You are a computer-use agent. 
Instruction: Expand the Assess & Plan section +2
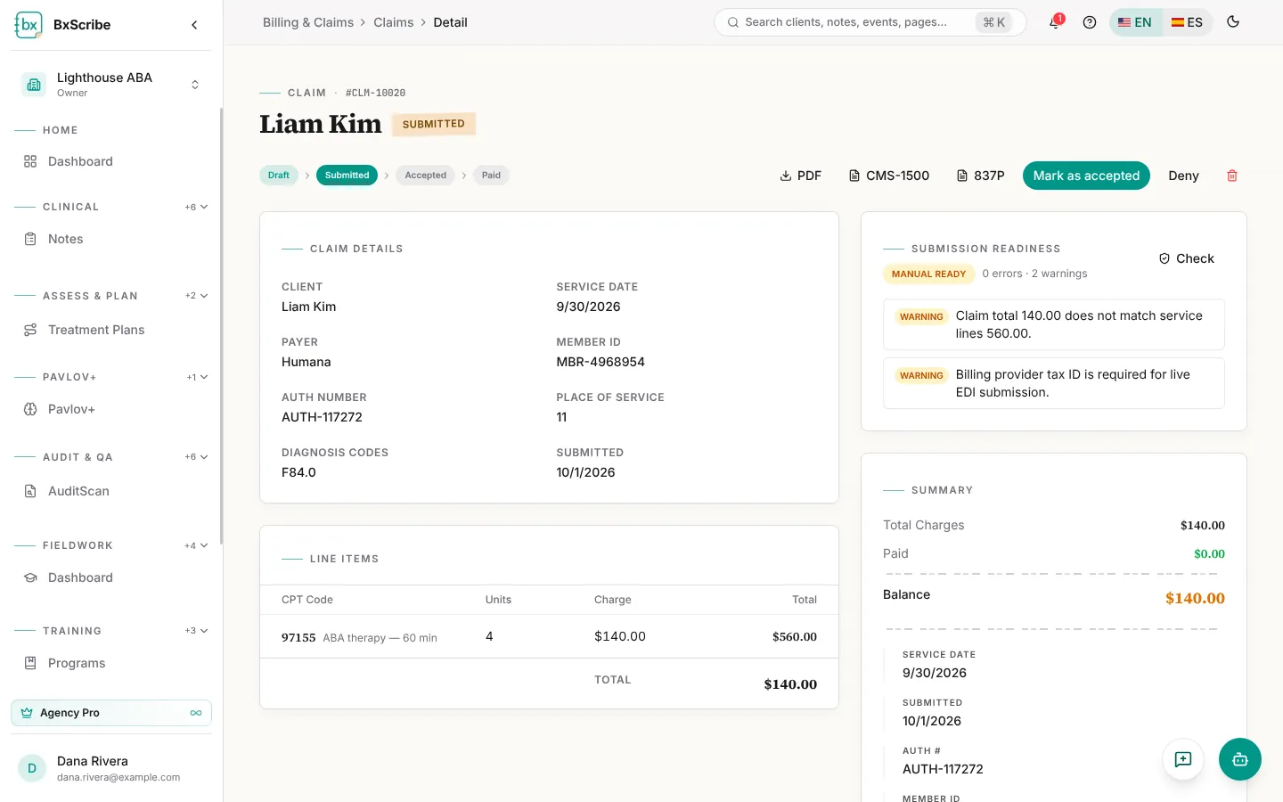click(x=196, y=296)
